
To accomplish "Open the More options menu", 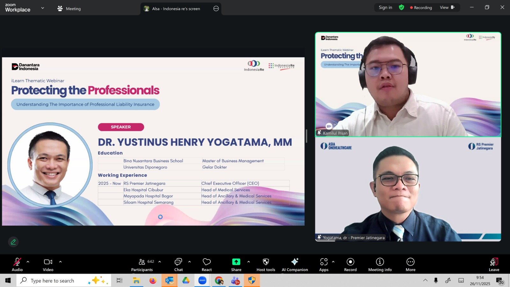I will 410,265.
